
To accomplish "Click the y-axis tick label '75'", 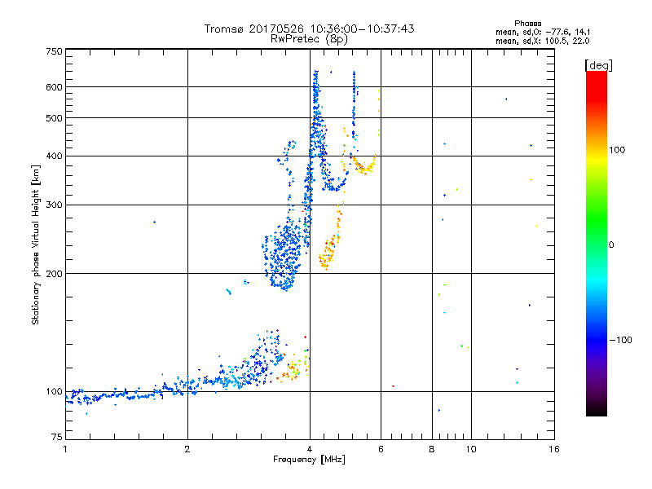I will (x=57, y=437).
